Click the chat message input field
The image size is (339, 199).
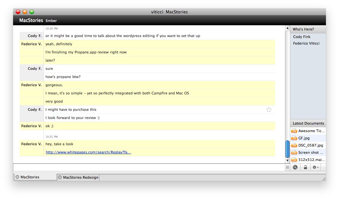pos(149,167)
